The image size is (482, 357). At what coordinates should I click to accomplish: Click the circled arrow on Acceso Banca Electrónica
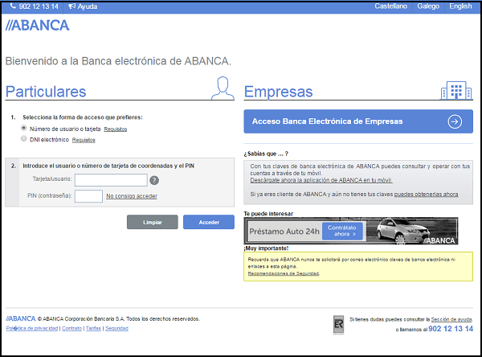(x=455, y=121)
